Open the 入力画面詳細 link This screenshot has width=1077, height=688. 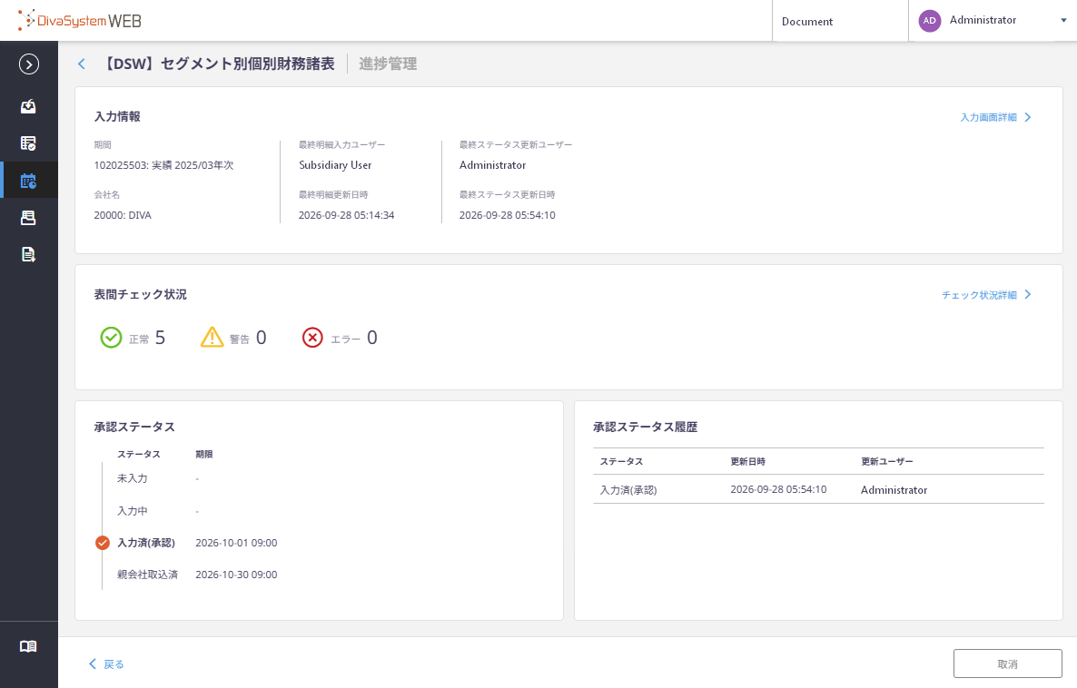995,117
